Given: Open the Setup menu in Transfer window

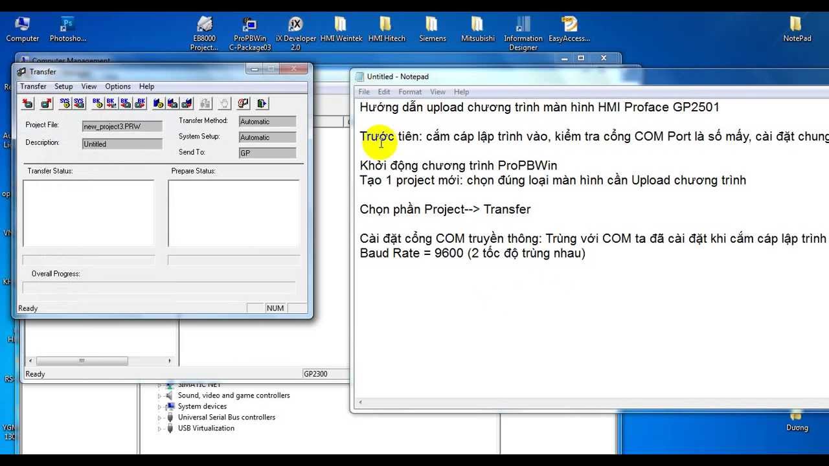Looking at the screenshot, I should point(63,86).
